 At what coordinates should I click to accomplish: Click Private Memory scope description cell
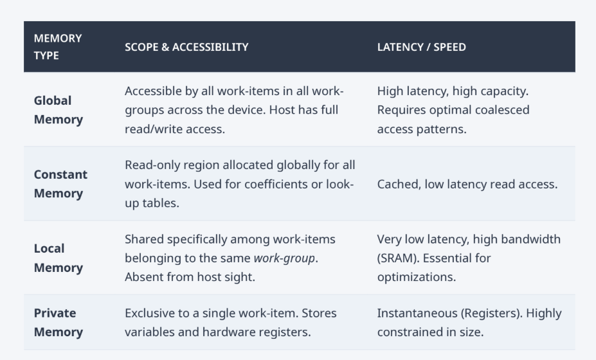pos(231,322)
